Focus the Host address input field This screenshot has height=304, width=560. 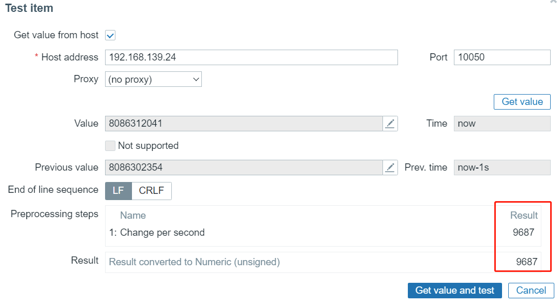point(251,57)
